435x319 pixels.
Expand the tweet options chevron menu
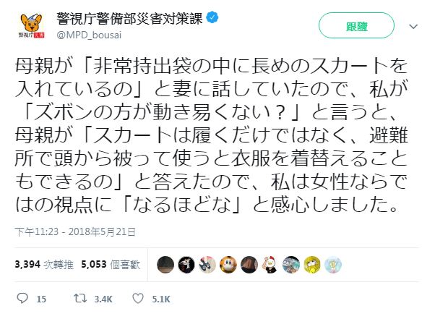click(x=413, y=26)
